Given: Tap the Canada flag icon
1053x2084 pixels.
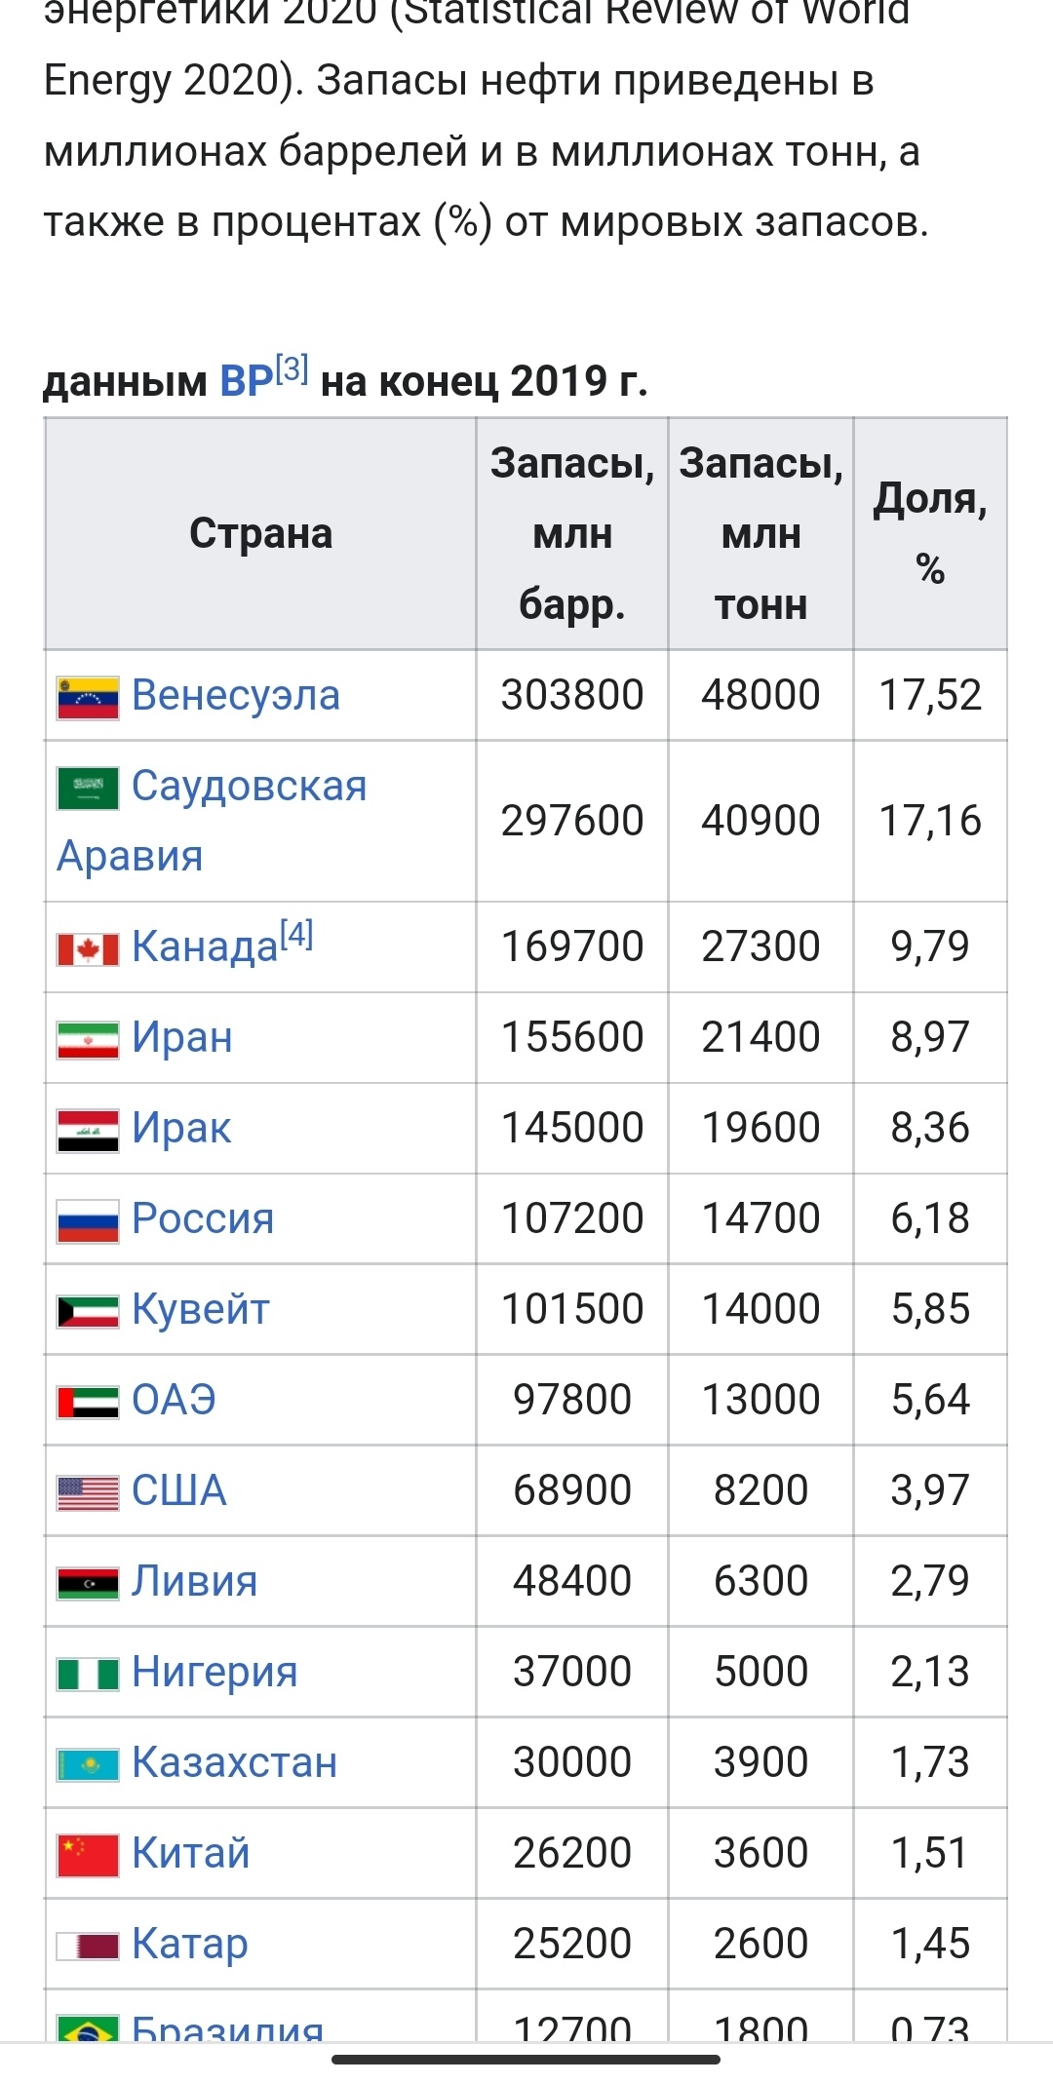Looking at the screenshot, I should click(x=88, y=948).
